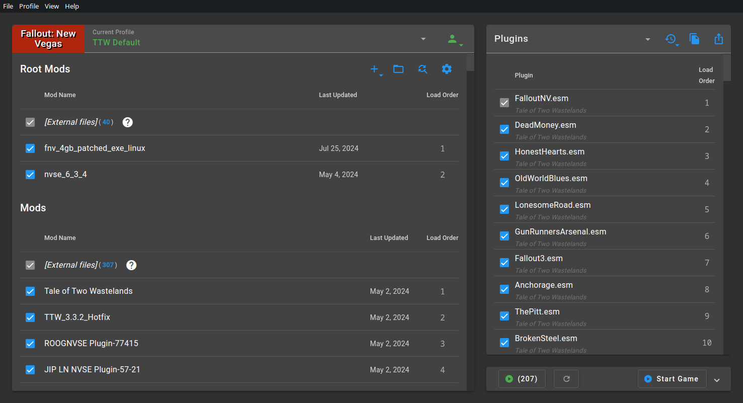This screenshot has height=403, width=743.
Task: Click help icon beside External files (307)
Action: pos(131,265)
